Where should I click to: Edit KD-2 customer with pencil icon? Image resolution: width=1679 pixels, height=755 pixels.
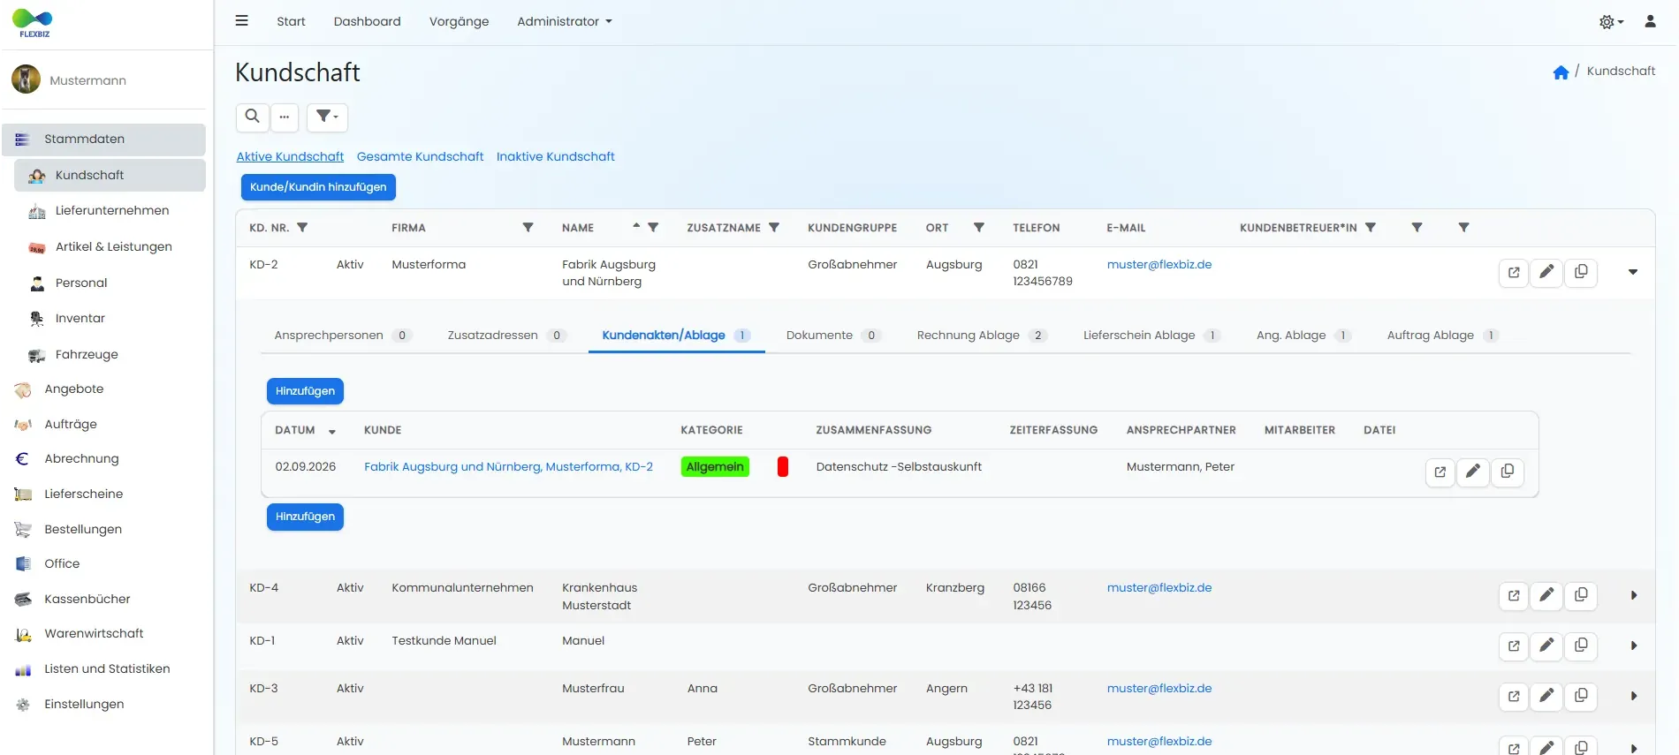[1546, 272]
